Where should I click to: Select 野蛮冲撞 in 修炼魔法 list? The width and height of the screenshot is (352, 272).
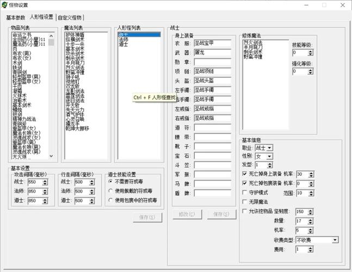tap(253, 57)
